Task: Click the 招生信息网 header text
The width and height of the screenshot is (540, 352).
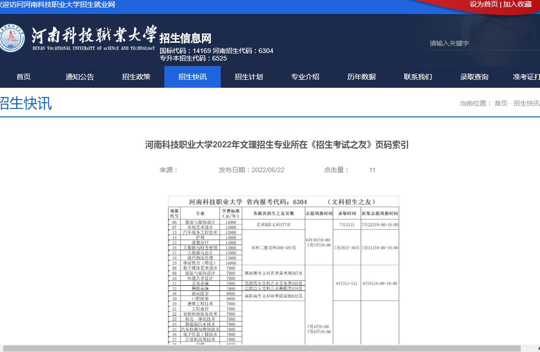Action: [x=185, y=38]
